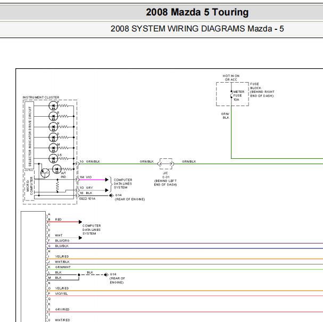Viewport: 323px width, 322px height.
Task: Click the arrowhead on the WHT wire
Action: [80, 238]
